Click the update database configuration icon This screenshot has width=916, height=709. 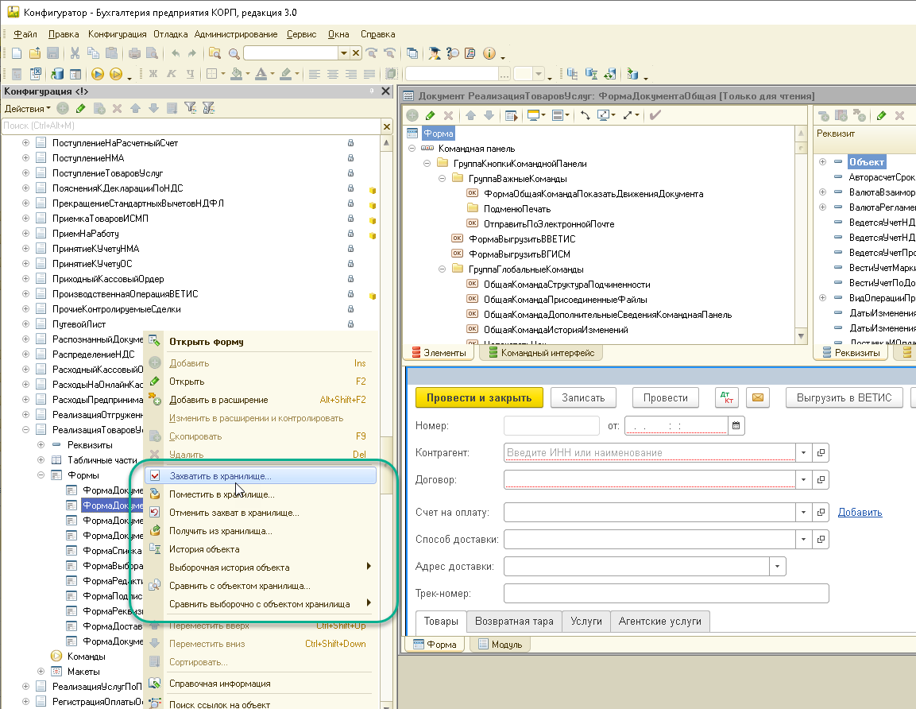pyautogui.click(x=56, y=74)
